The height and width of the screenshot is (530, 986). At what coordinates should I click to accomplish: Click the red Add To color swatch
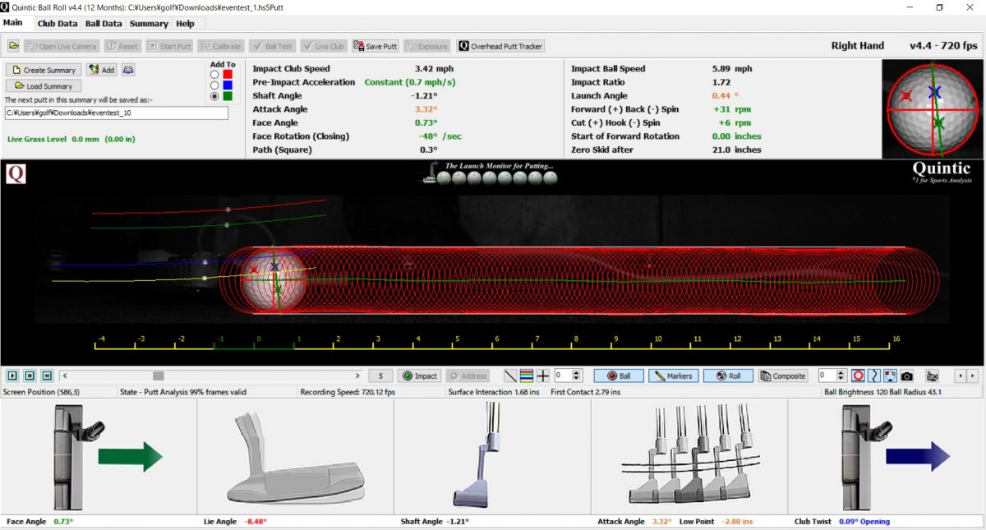(x=228, y=74)
